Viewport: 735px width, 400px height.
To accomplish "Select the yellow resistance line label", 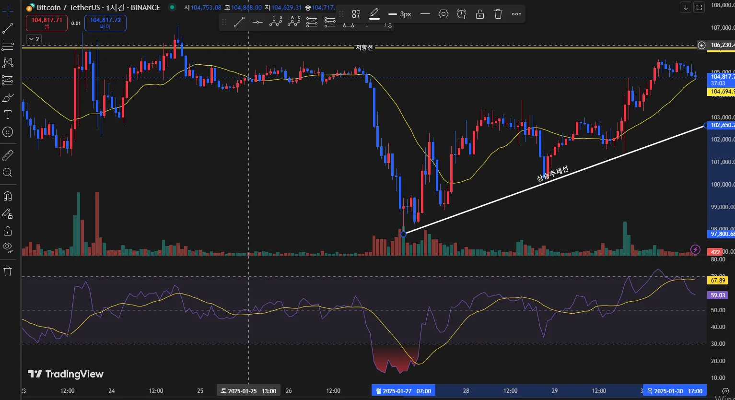I will point(364,47).
